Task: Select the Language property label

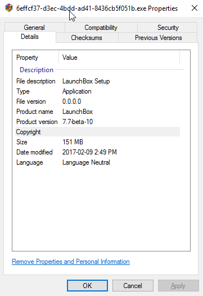Action: (x=30, y=162)
